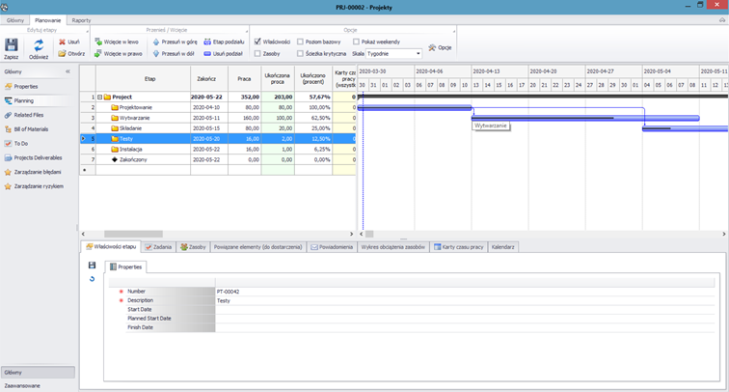Click the app icon in title bar

pyautogui.click(x=4, y=7)
